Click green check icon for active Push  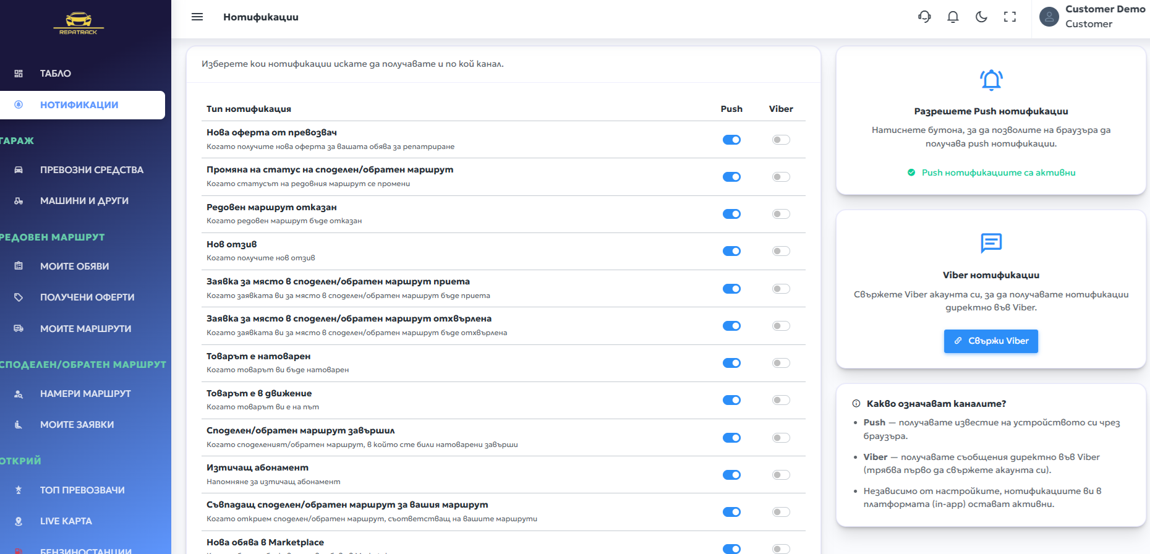point(911,173)
